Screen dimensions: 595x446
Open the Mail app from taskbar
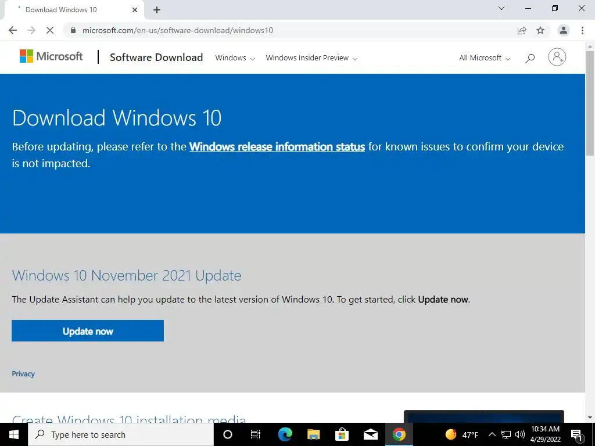(370, 434)
